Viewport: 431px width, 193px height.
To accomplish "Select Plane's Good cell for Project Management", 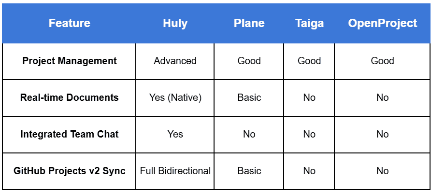I will click(x=249, y=61).
